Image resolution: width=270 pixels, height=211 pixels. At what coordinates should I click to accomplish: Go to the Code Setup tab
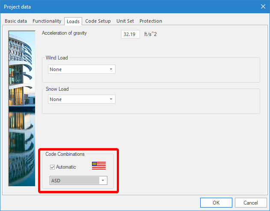click(x=98, y=21)
